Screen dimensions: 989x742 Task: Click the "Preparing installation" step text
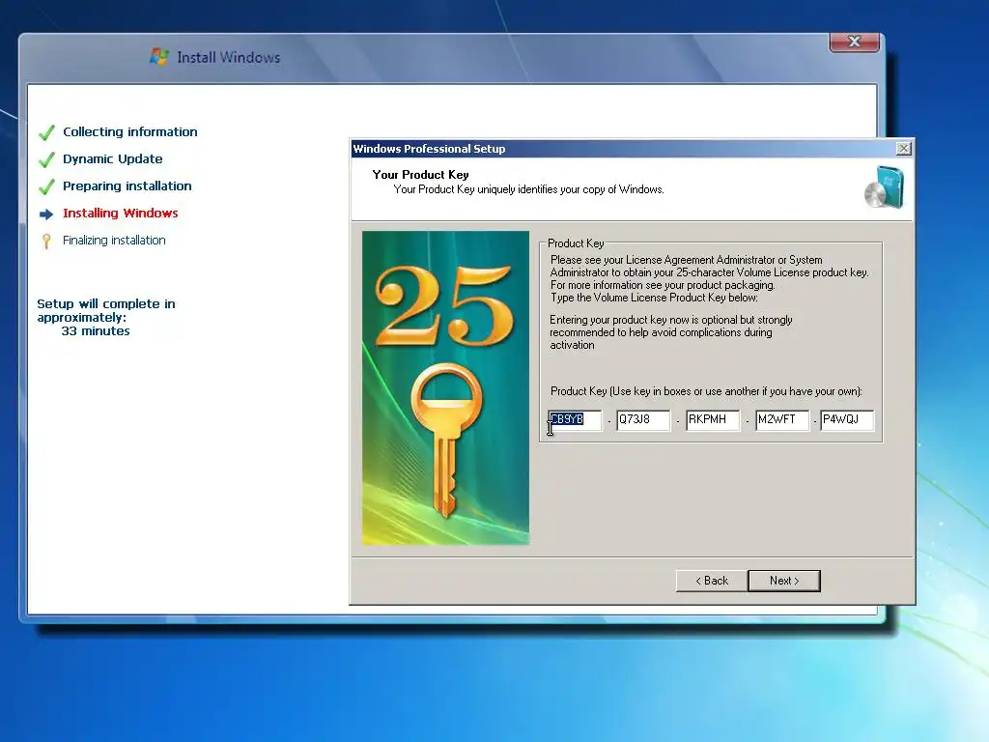pyautogui.click(x=127, y=186)
